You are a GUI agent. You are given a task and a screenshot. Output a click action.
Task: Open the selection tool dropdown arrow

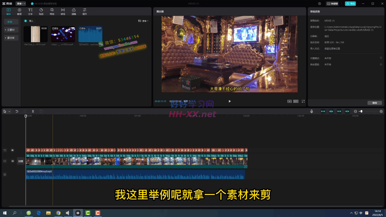tap(9, 112)
